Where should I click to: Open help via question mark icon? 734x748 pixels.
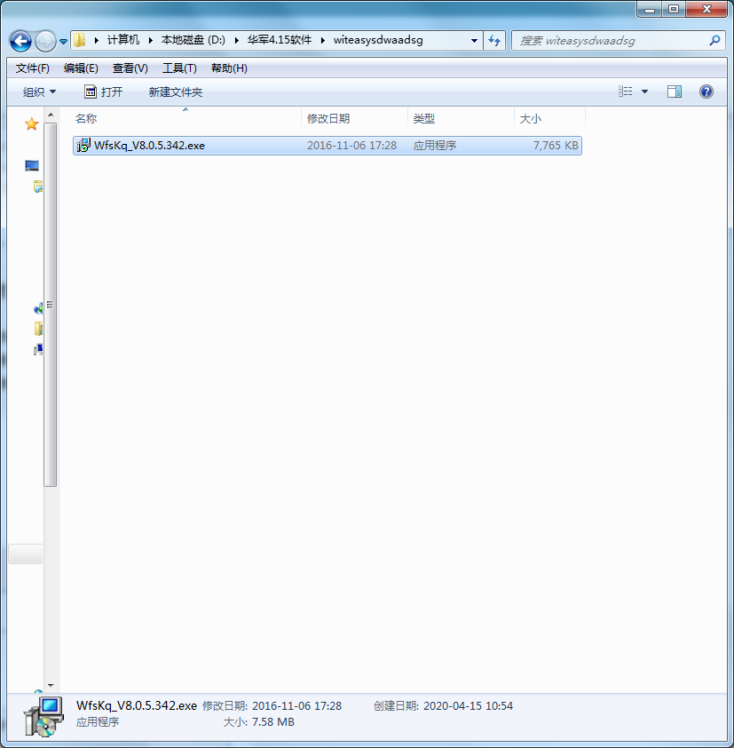pyautogui.click(x=706, y=92)
